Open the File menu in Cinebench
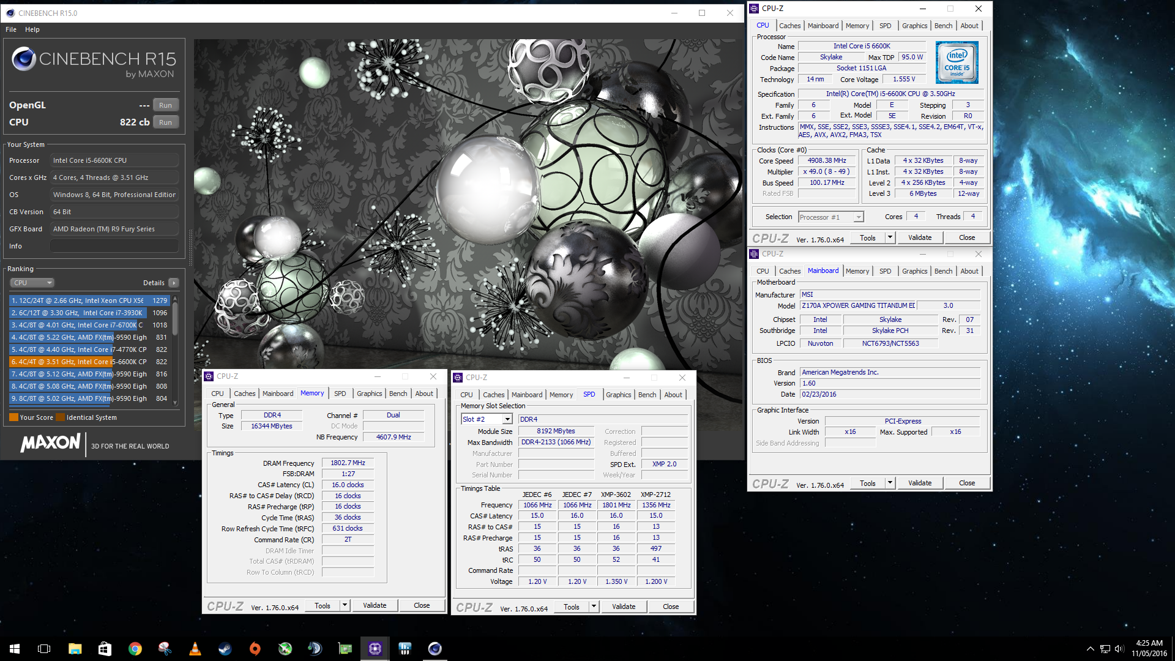Image resolution: width=1175 pixels, height=661 pixels. [x=11, y=29]
